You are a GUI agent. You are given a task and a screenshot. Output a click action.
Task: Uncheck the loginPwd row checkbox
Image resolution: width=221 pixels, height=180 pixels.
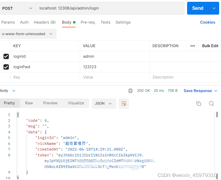click(x=6, y=67)
